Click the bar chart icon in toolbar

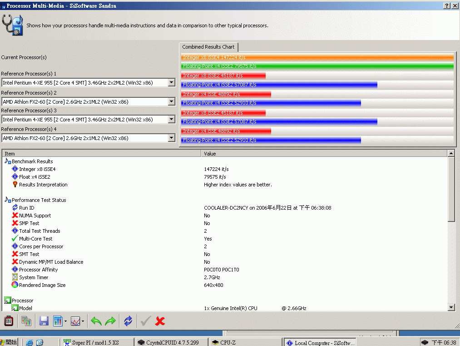click(58, 321)
